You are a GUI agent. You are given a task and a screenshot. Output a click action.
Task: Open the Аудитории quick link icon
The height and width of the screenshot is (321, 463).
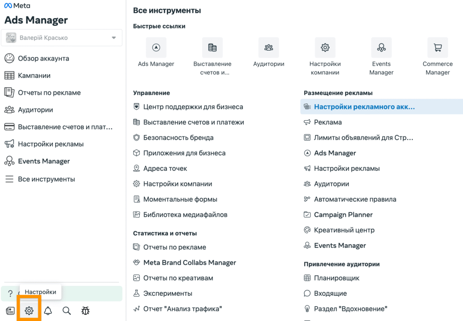269,47
